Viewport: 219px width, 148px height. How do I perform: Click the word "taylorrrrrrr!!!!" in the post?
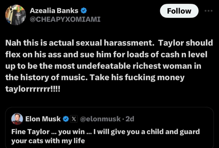(33, 88)
